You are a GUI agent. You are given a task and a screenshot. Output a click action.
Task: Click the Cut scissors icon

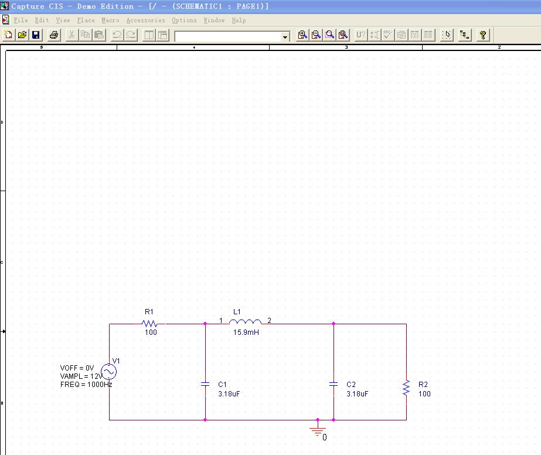tap(72, 35)
